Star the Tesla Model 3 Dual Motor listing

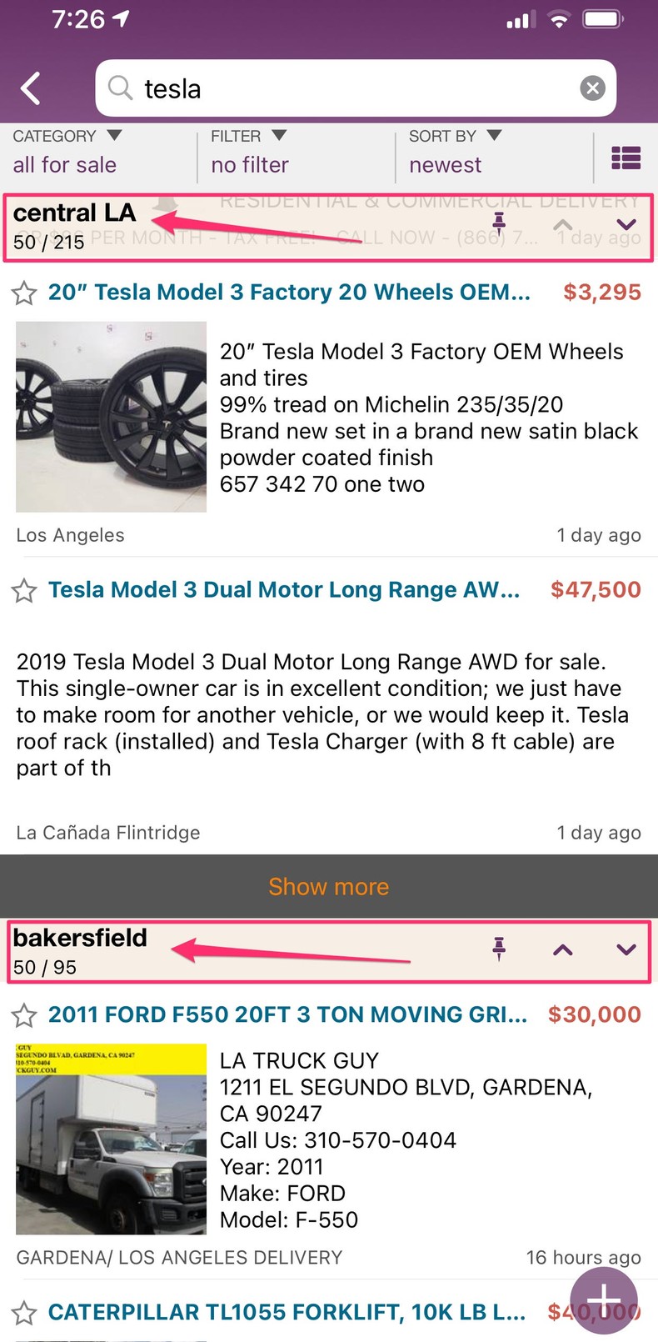(x=24, y=591)
